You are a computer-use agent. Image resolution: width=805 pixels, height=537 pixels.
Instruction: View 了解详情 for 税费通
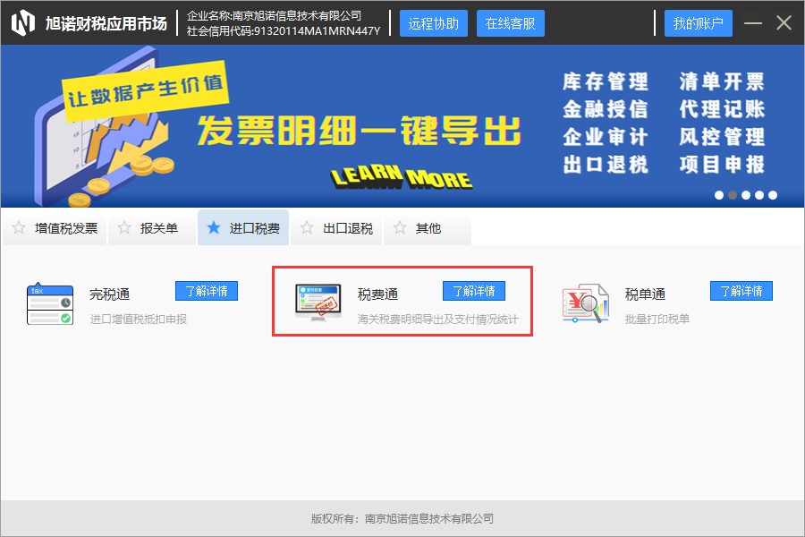(x=474, y=291)
